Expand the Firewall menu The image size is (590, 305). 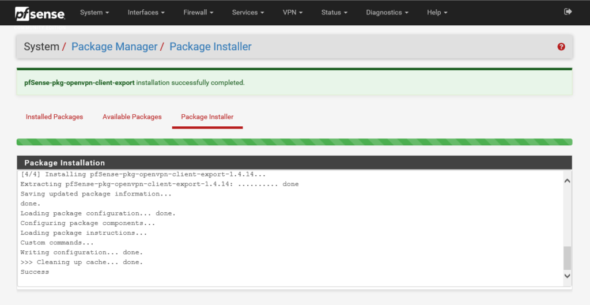coord(198,13)
